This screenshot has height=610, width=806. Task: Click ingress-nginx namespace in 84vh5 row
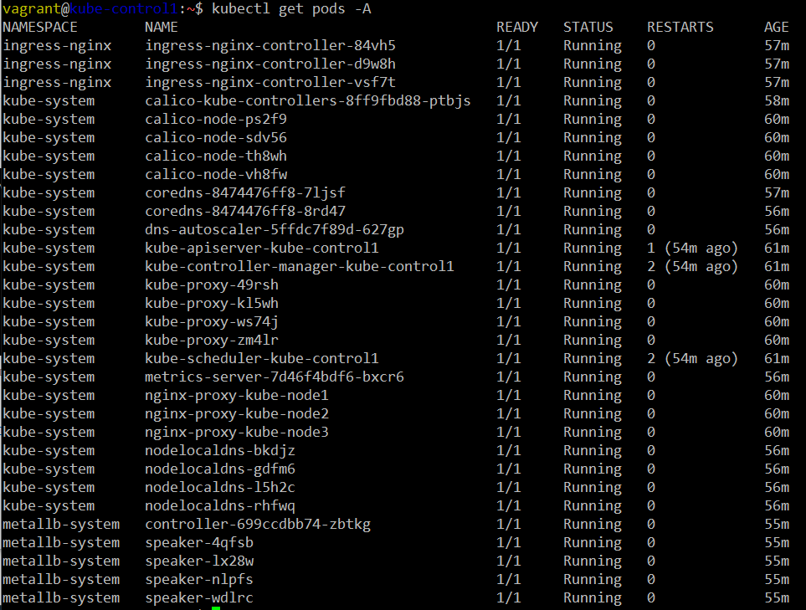click(57, 46)
